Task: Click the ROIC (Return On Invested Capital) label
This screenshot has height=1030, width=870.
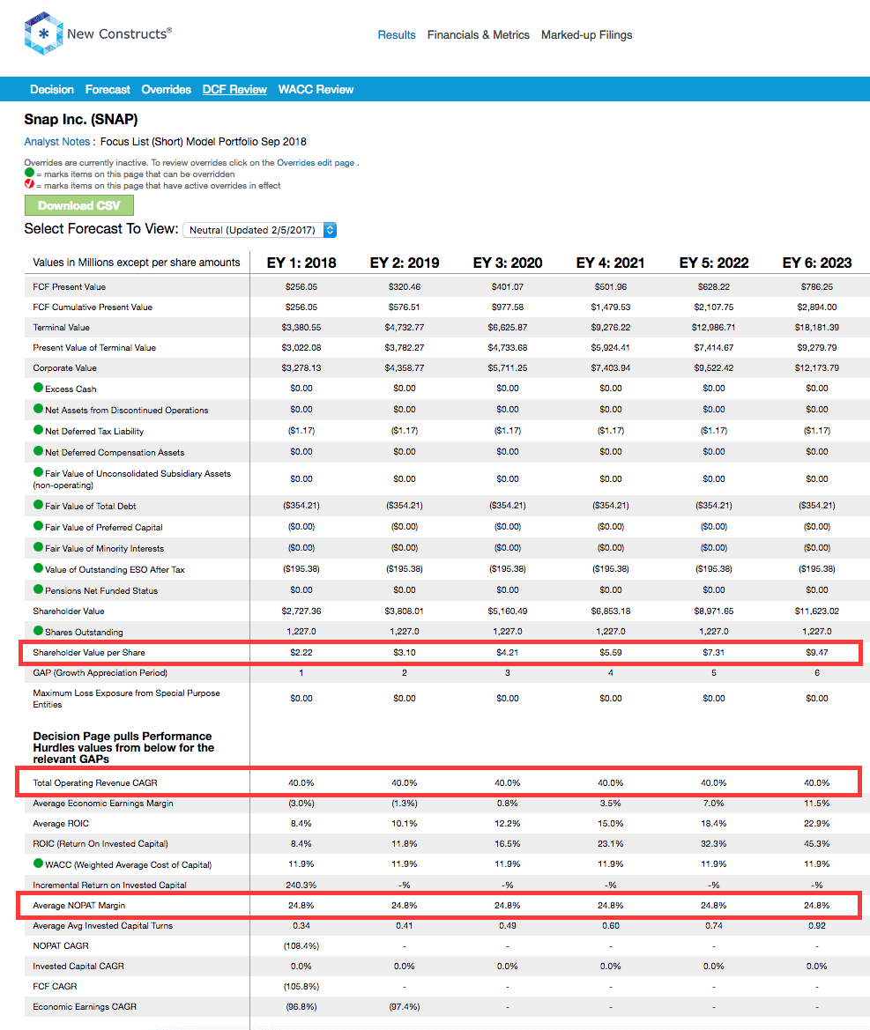Action: 100,844
